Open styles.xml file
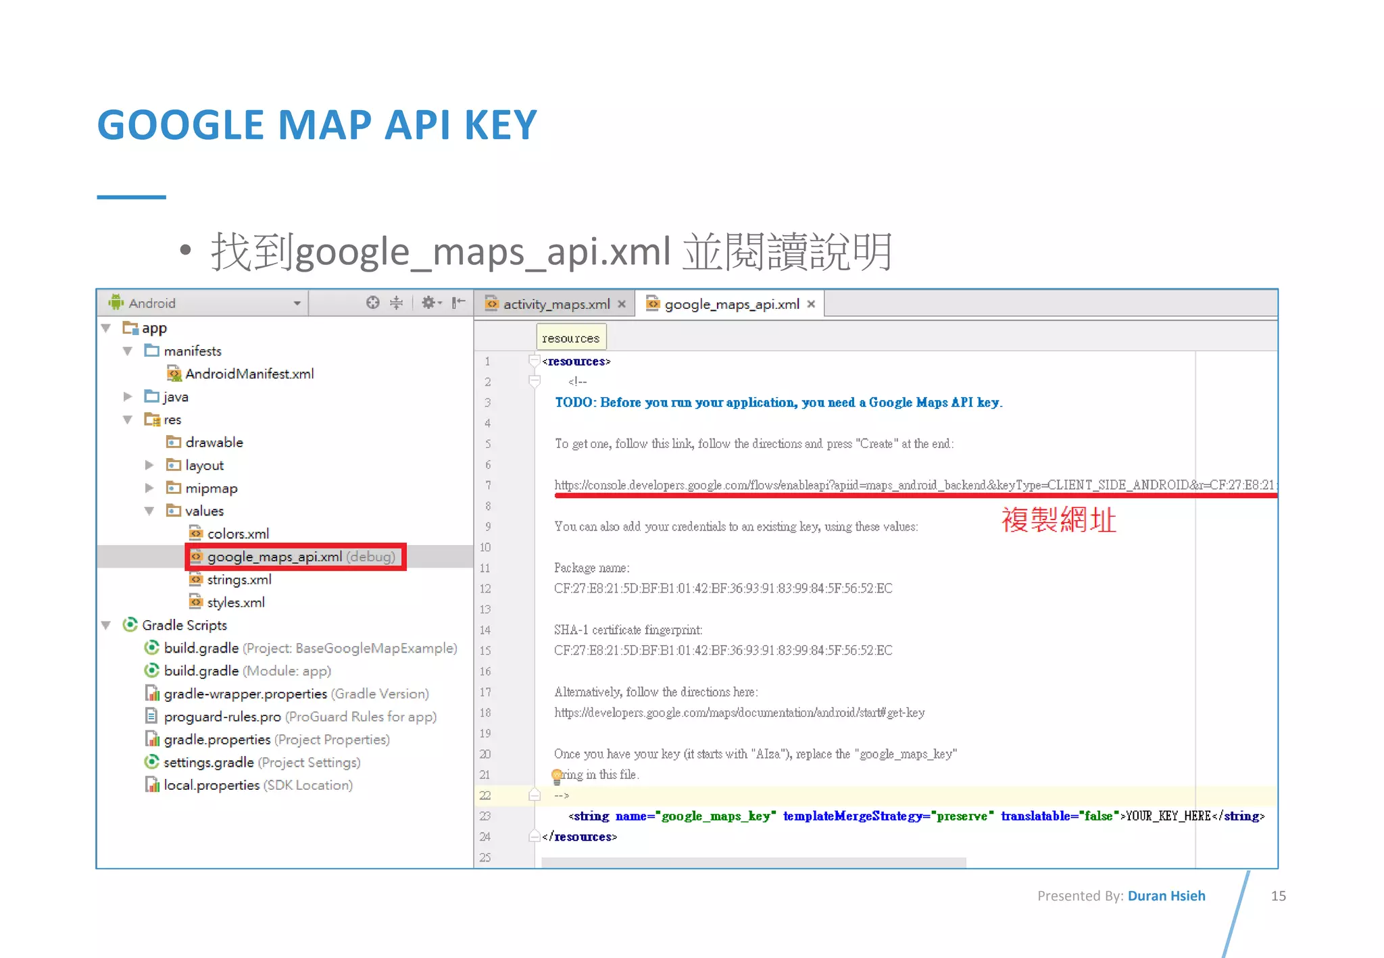Image resolution: width=1384 pixels, height=958 pixels. (236, 603)
